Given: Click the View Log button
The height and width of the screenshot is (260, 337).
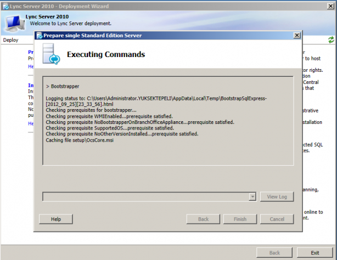Looking at the screenshot, I should pyautogui.click(x=277, y=196).
